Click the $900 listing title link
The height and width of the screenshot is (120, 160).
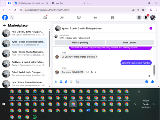[x=75, y=38]
